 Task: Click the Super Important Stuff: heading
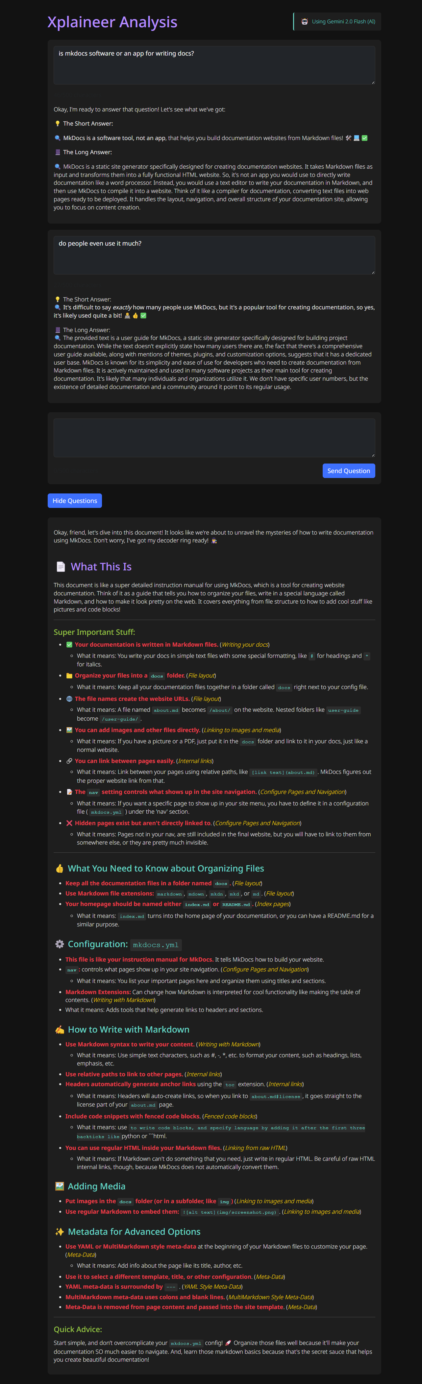(x=94, y=632)
